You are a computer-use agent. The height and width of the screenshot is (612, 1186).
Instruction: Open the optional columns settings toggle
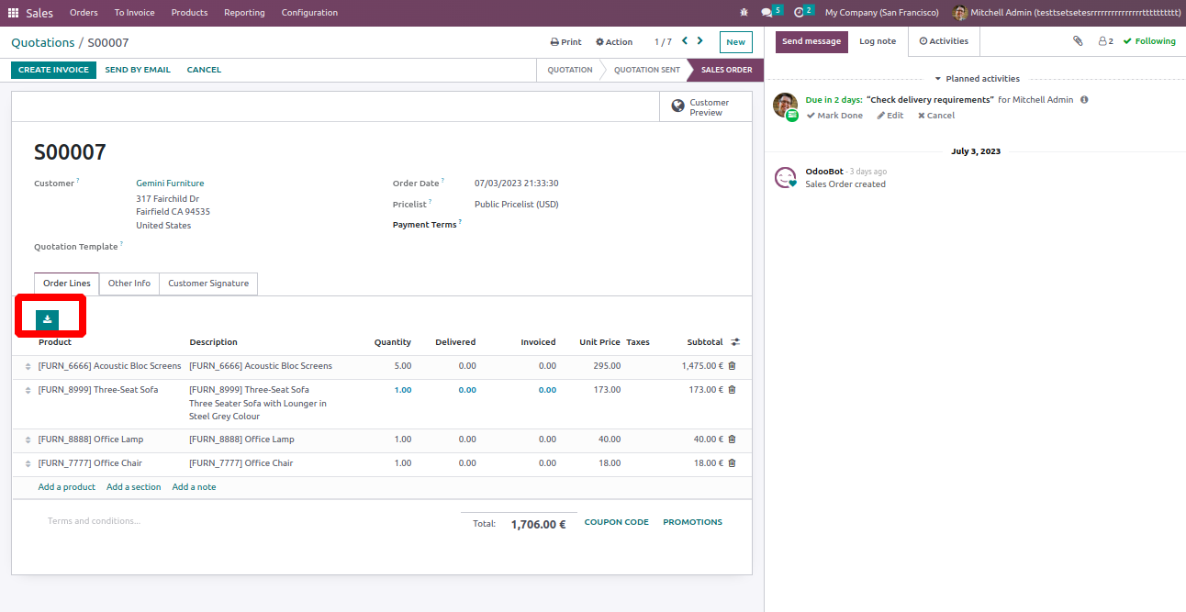735,342
